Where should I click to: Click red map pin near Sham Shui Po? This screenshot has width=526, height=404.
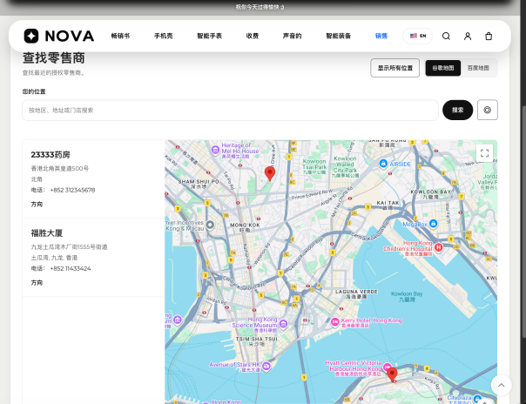(x=270, y=173)
